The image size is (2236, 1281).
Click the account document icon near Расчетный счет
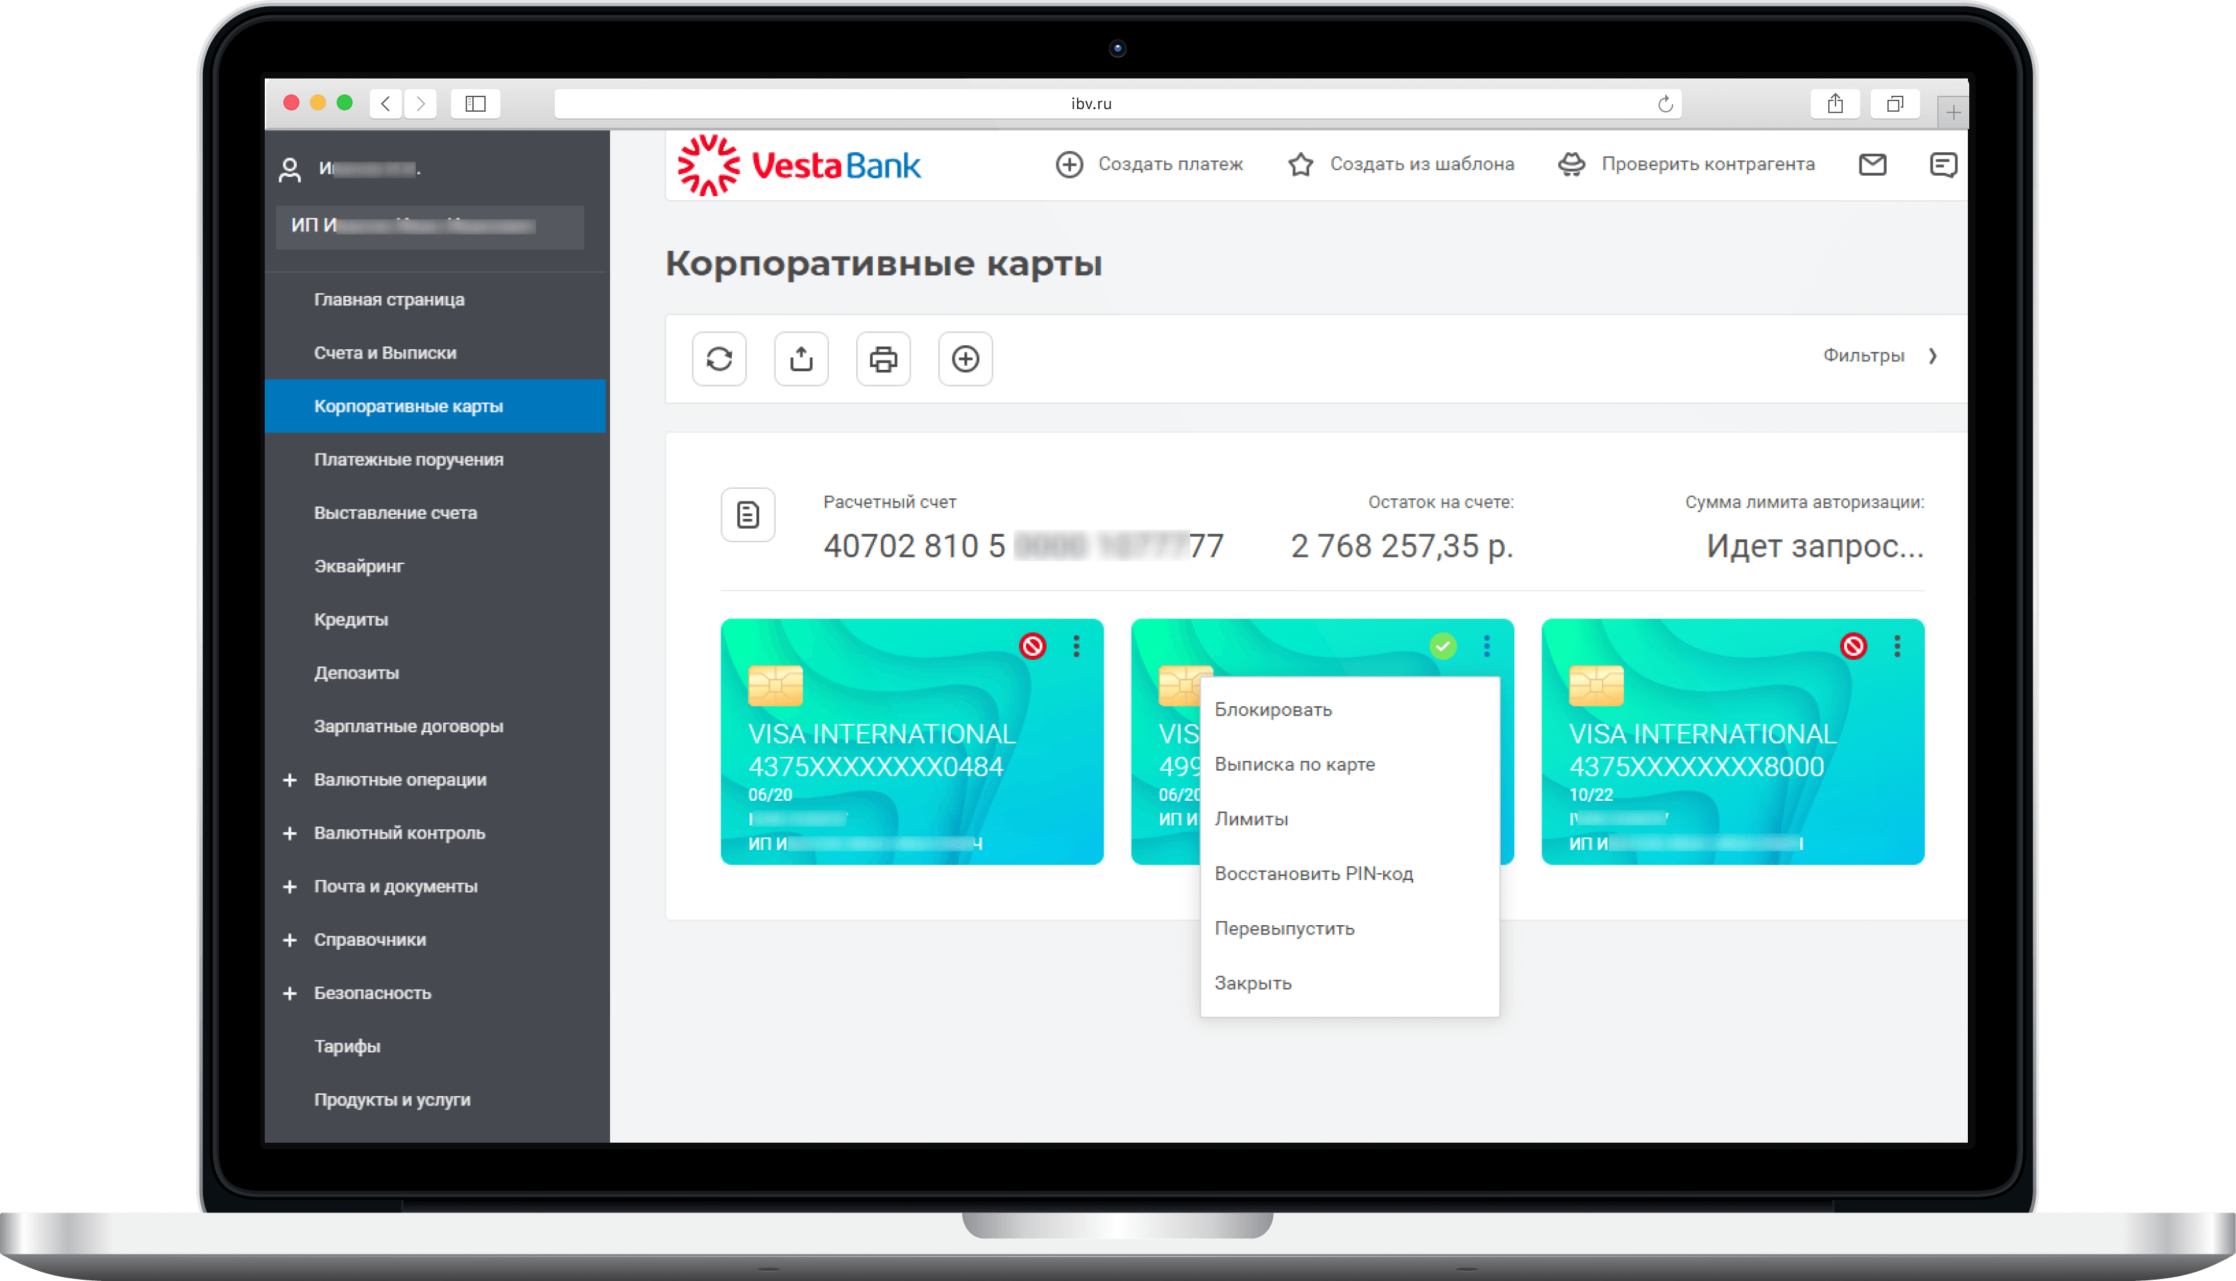point(748,515)
